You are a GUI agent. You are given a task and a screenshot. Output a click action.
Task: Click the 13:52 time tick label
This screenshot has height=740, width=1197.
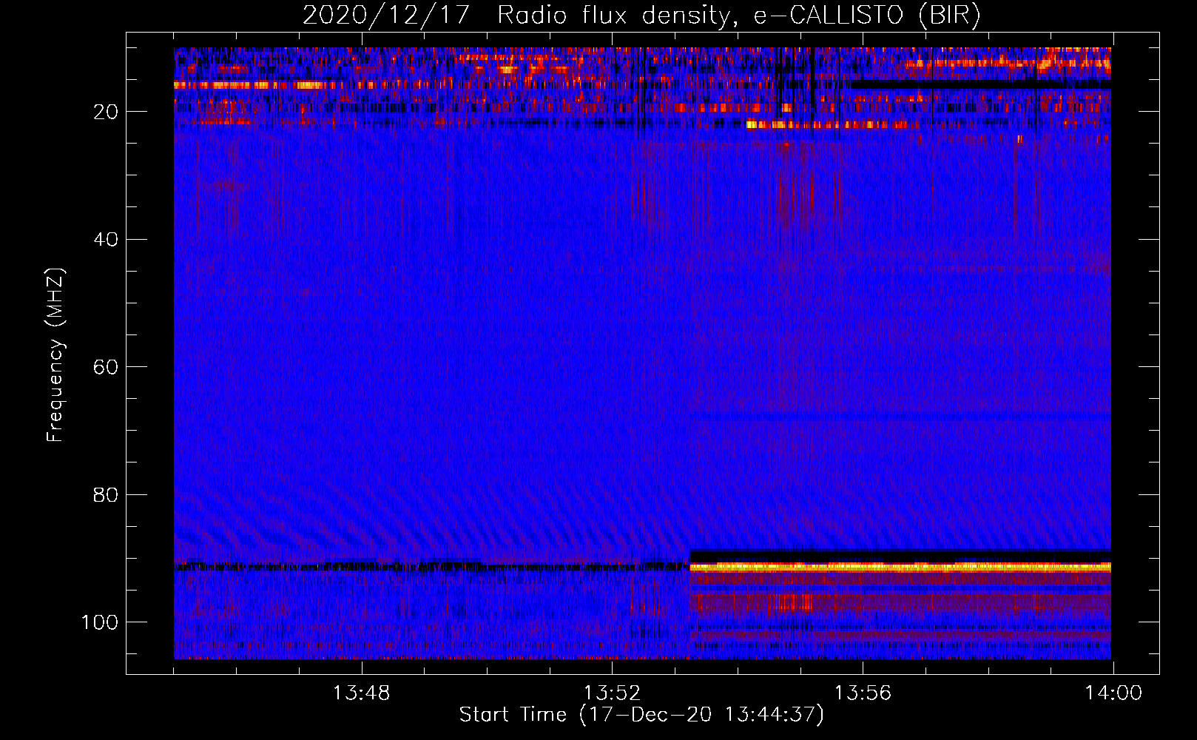pos(612,693)
